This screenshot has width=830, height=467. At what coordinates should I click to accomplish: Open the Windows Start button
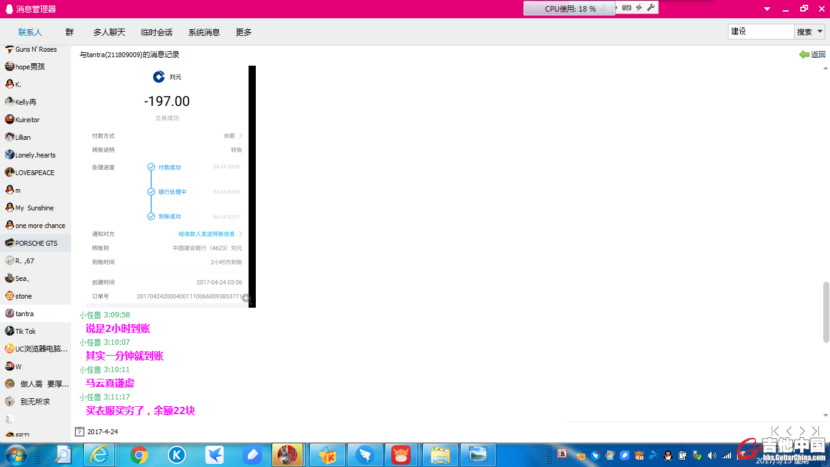click(x=15, y=455)
